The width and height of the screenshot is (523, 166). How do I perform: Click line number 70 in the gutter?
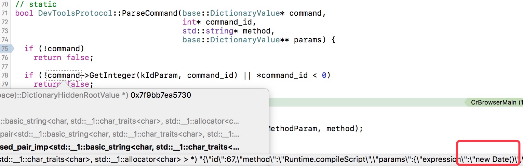(x=5, y=4)
